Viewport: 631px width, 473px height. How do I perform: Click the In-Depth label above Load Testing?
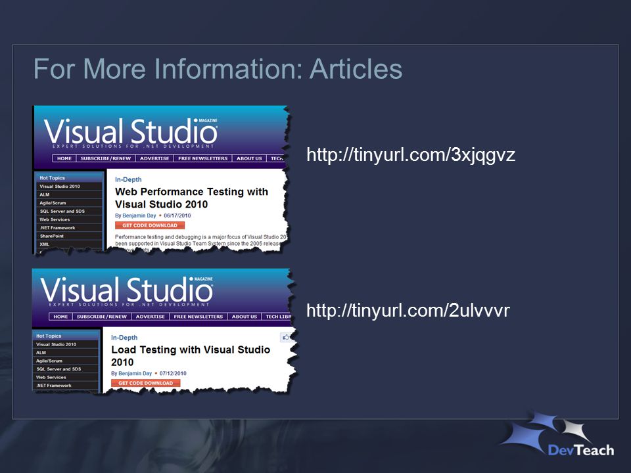click(124, 338)
